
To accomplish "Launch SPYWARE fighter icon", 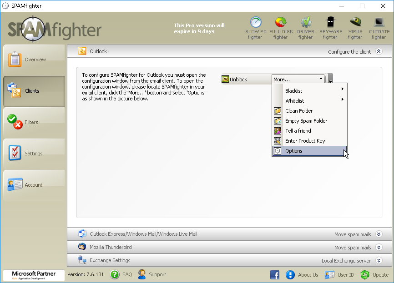I will point(330,23).
